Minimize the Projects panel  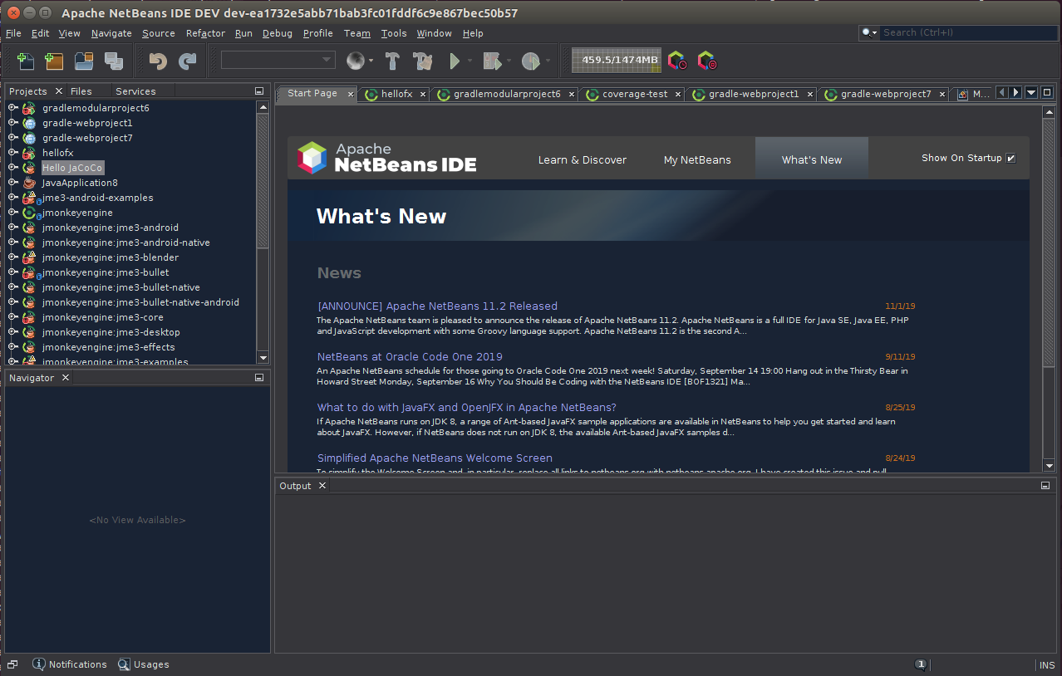[259, 91]
